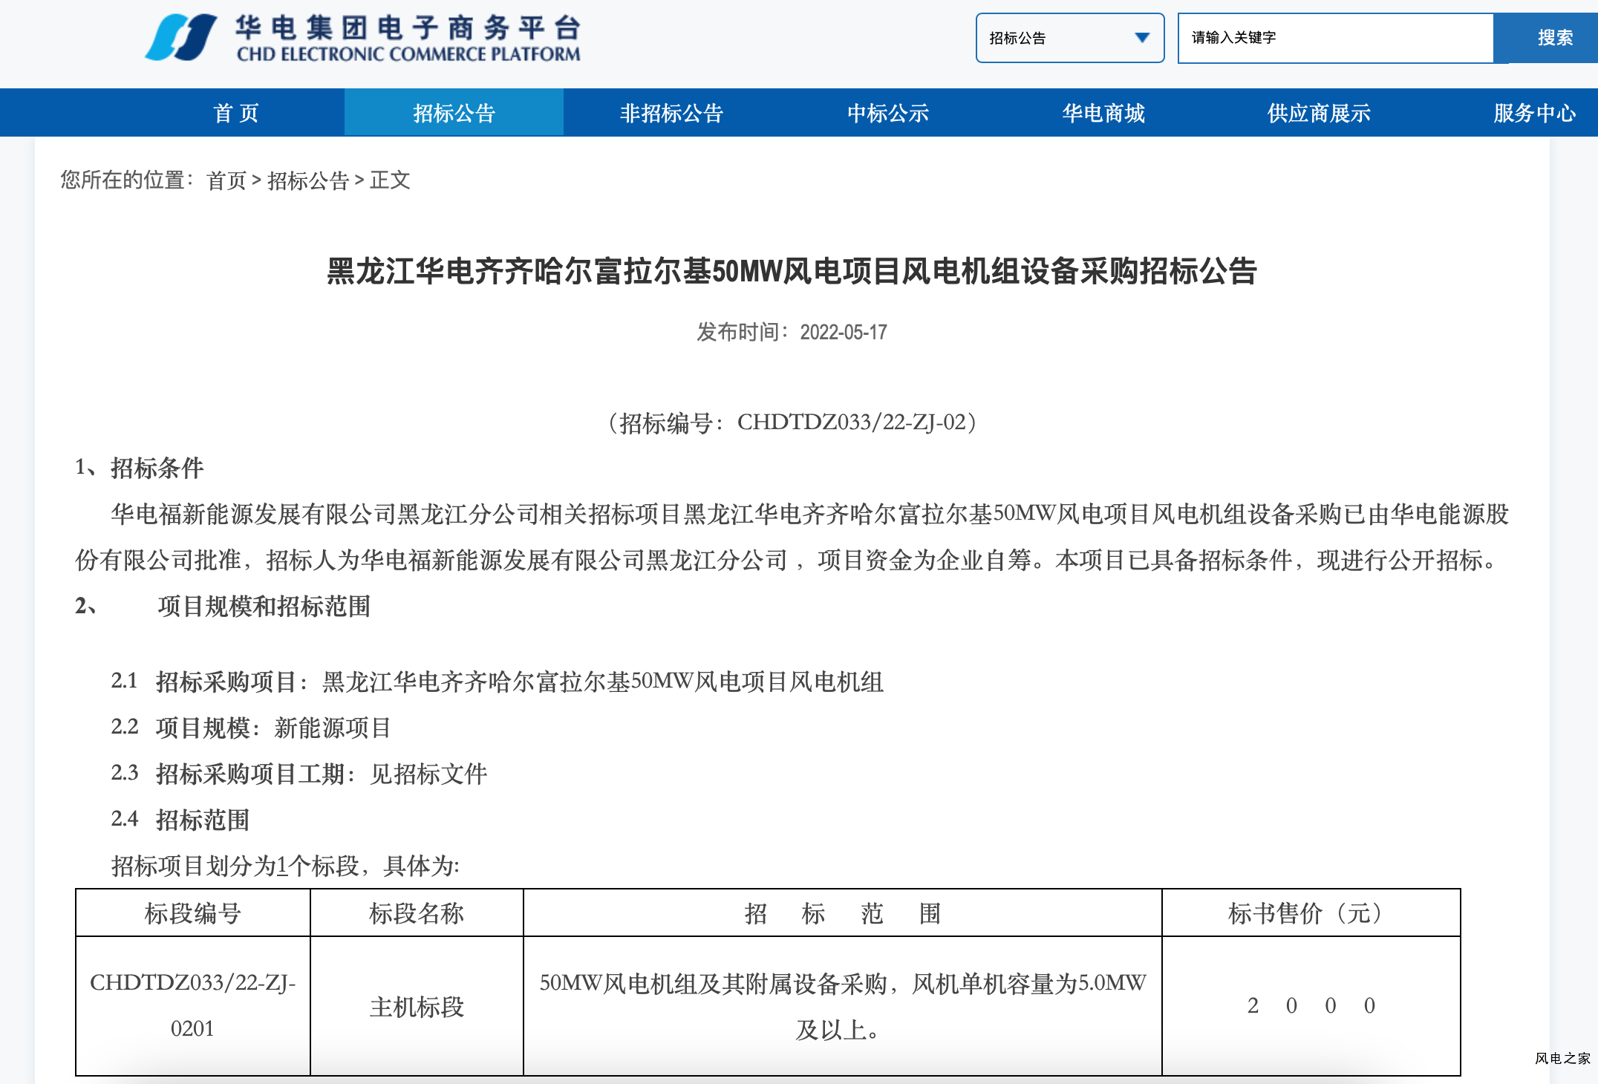
Task: Click 正文 in the breadcrumb
Action: (390, 180)
